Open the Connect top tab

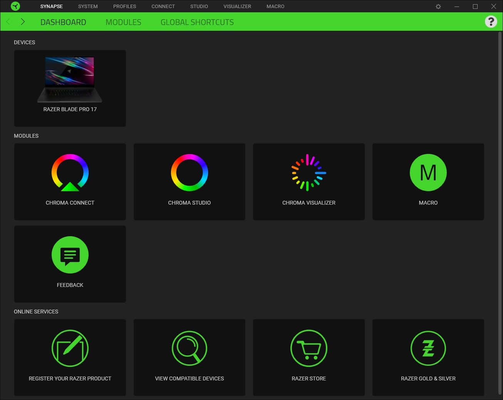[163, 7]
